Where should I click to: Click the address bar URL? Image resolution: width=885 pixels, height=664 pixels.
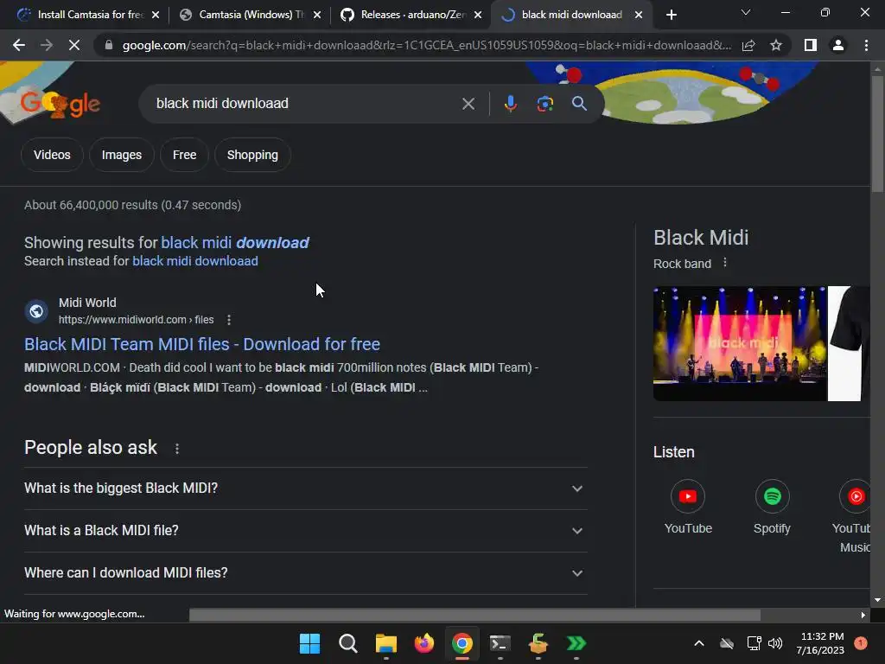point(427,45)
